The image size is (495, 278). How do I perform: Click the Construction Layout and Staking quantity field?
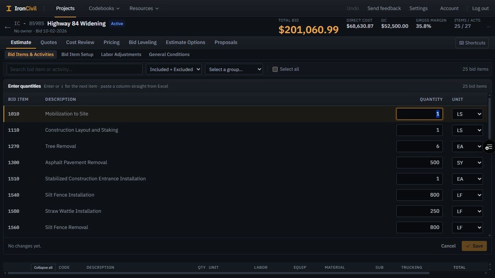(x=420, y=130)
